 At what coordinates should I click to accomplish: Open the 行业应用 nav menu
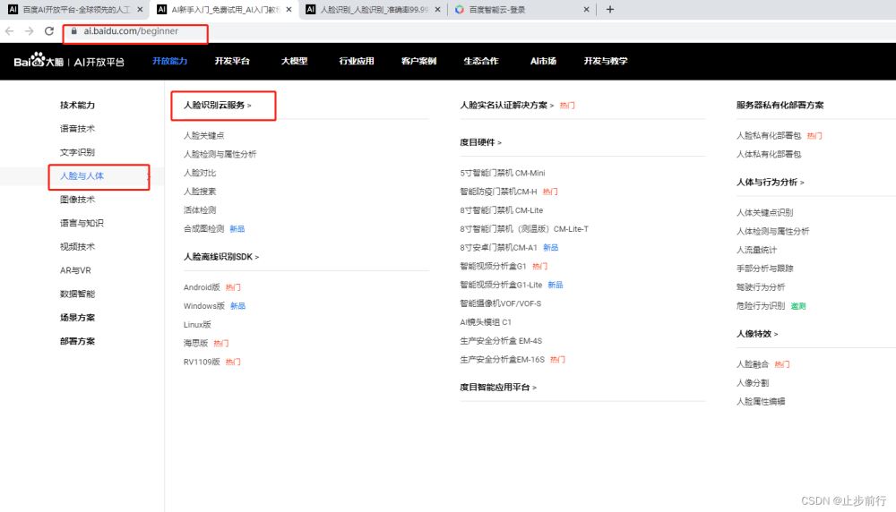[357, 61]
